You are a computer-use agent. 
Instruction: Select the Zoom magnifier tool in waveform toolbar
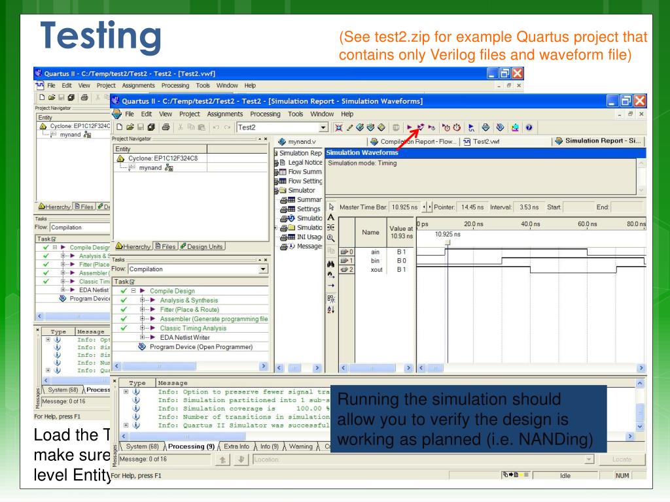pyautogui.click(x=331, y=238)
